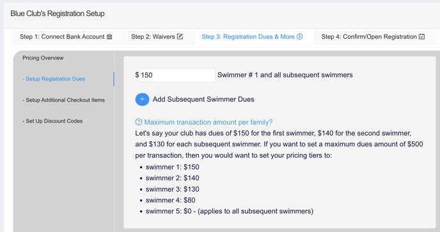Click the question mark help icon

pos(139,122)
